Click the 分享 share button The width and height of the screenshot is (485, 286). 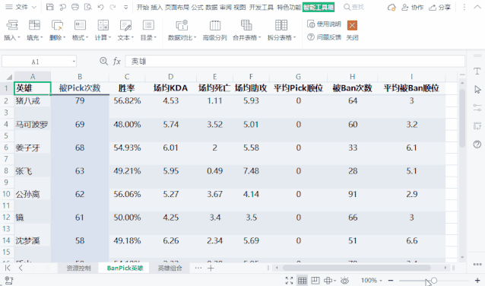pyautogui.click(x=439, y=7)
